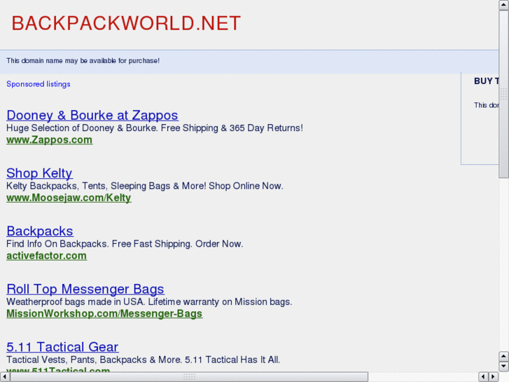Click the Kelty Backpacks, Tents description text
The height and width of the screenshot is (382, 509).
pos(145,186)
